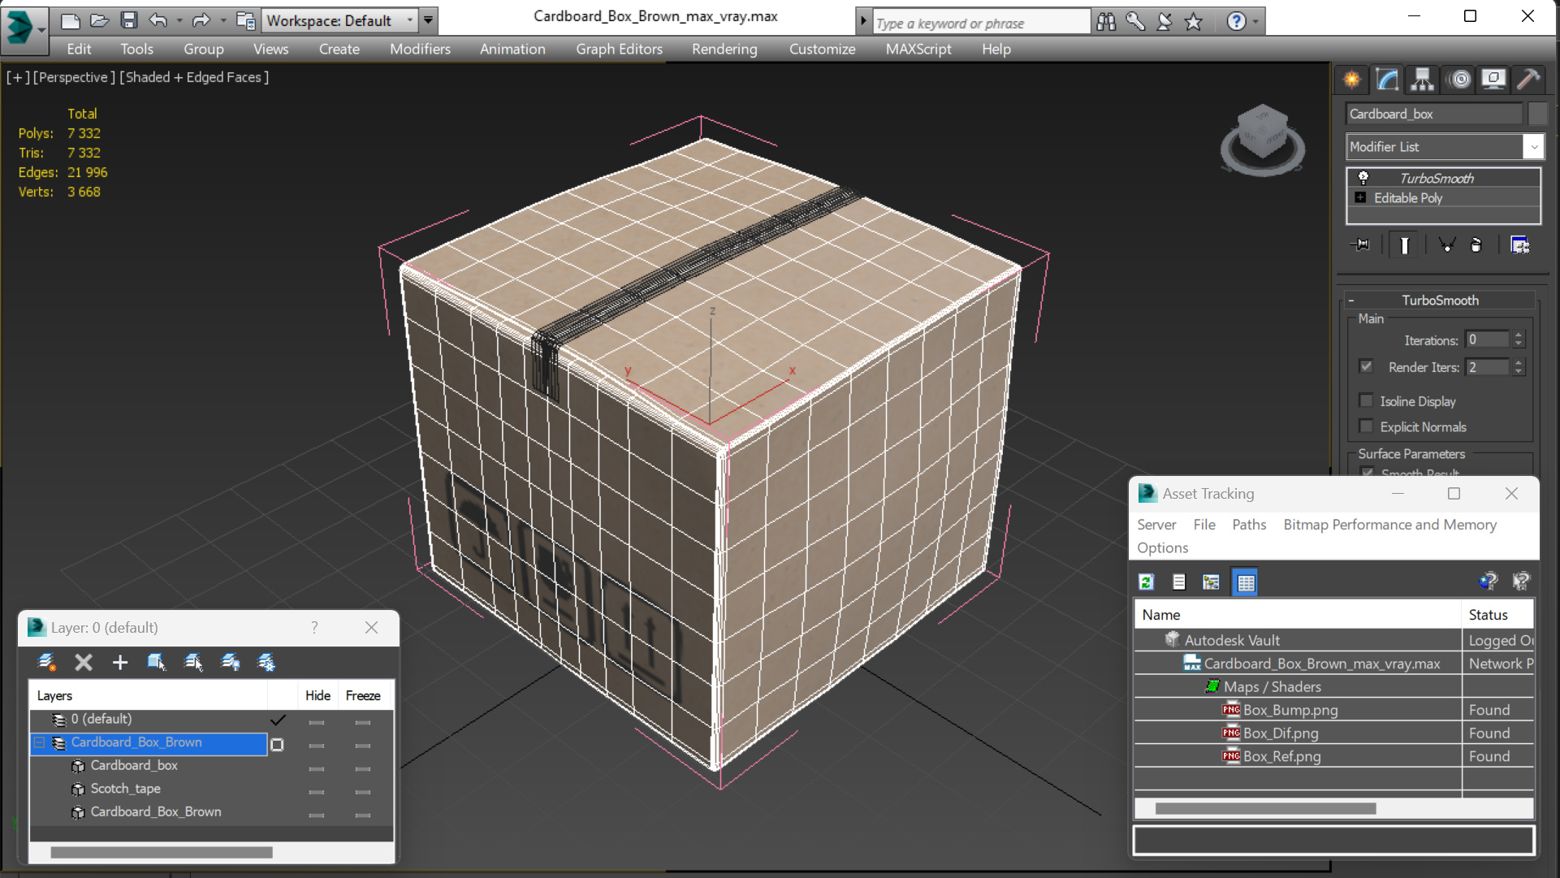
Task: Collapse the TurboSmooth rollout minus sign
Action: (1352, 301)
